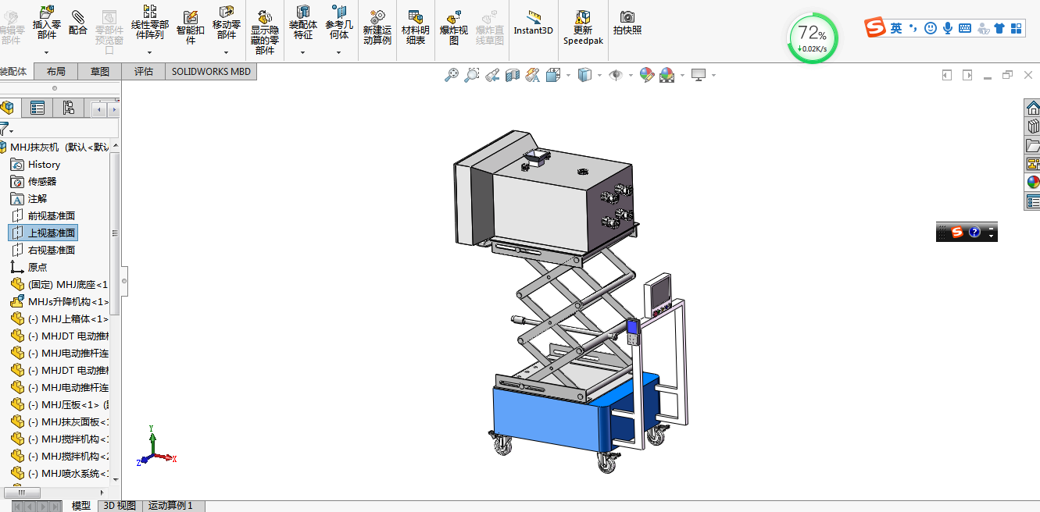Switch to the SOLIDWORKS MBD tab

coord(211,71)
